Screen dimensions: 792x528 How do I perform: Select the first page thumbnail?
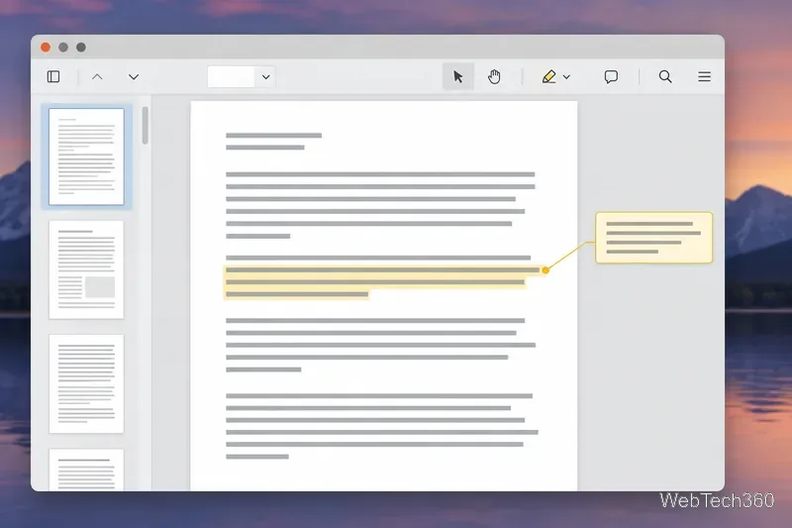click(x=86, y=157)
